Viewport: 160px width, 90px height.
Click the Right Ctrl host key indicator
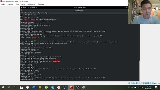157,83
